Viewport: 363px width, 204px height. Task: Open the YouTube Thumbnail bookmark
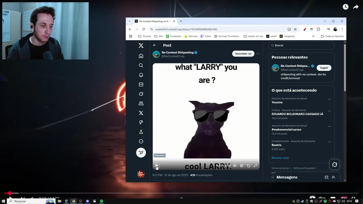click(227, 36)
